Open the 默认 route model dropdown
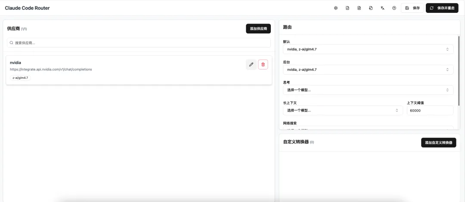The width and height of the screenshot is (465, 202). [368, 49]
